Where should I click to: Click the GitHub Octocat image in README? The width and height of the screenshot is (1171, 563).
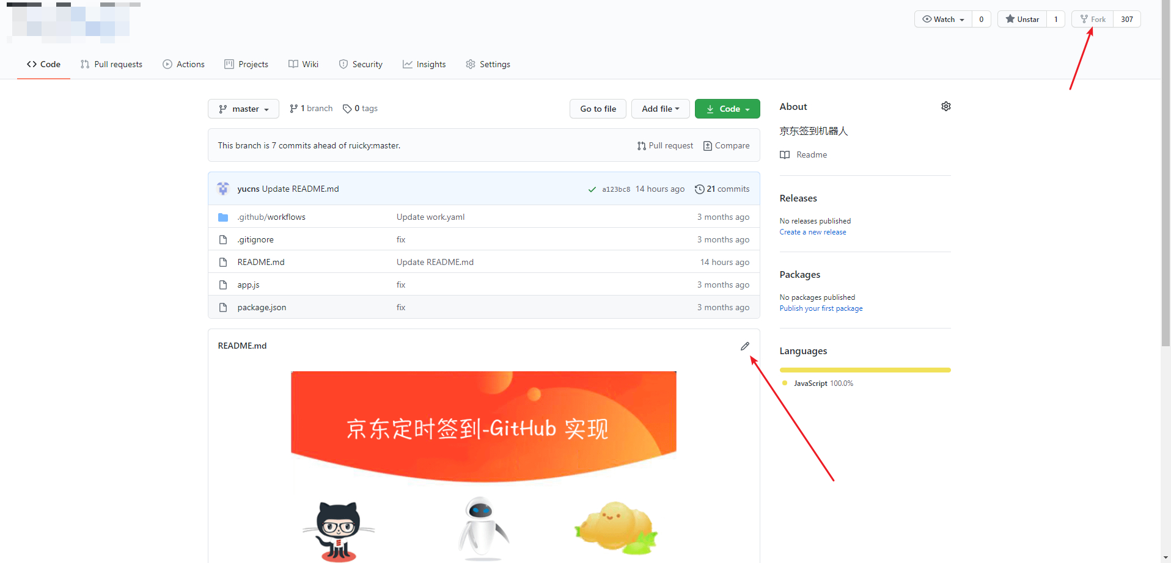pos(339,531)
